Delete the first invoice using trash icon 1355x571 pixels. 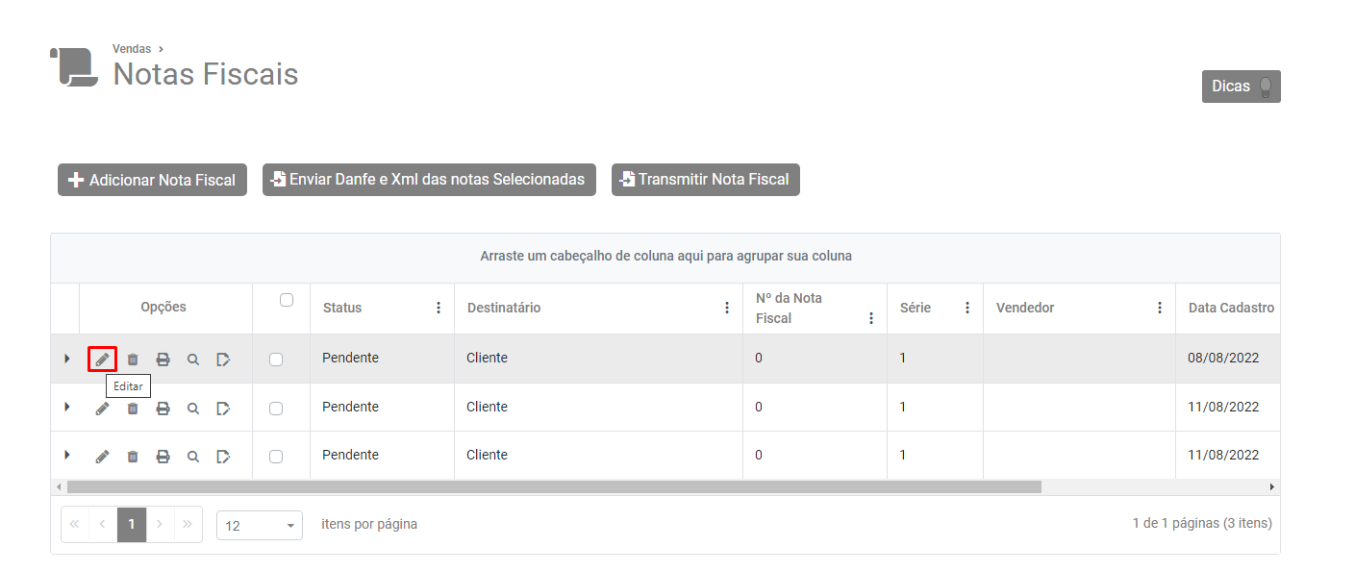pos(133,360)
